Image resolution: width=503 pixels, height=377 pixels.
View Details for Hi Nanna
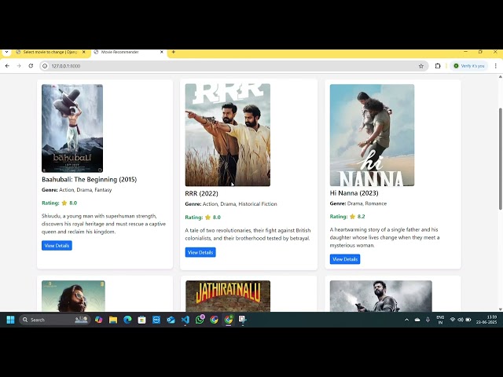pos(345,259)
